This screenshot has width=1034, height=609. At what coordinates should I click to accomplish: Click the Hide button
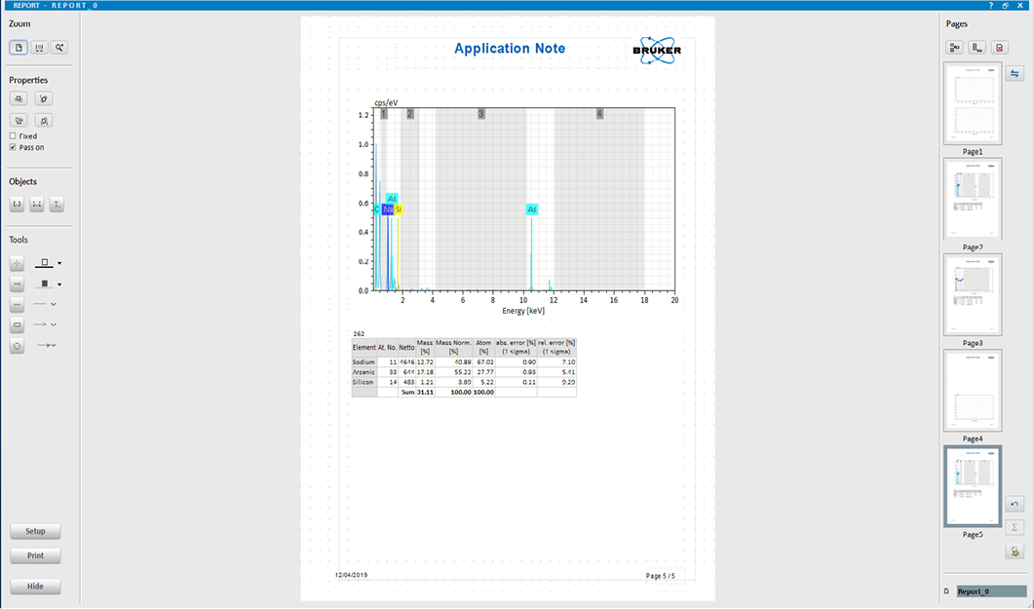(36, 586)
